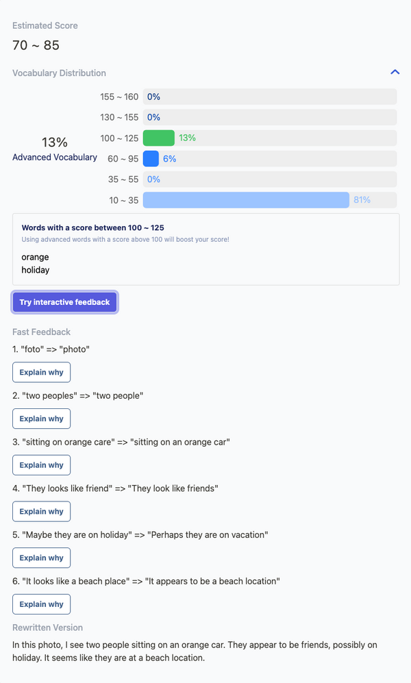This screenshot has height=683, width=411.
Task: Select the Rewritten Version heading
Action: click(x=47, y=627)
